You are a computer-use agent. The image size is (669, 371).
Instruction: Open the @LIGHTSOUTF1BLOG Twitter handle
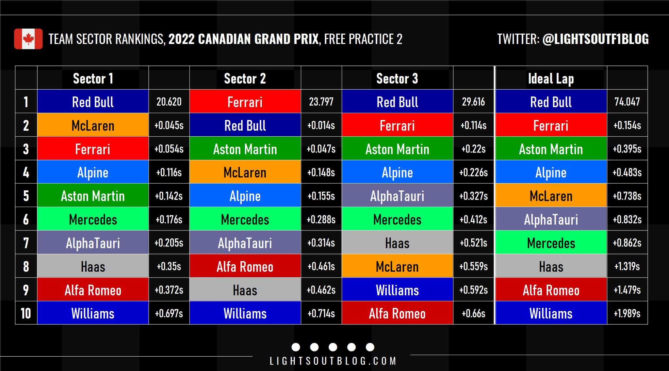tap(596, 39)
